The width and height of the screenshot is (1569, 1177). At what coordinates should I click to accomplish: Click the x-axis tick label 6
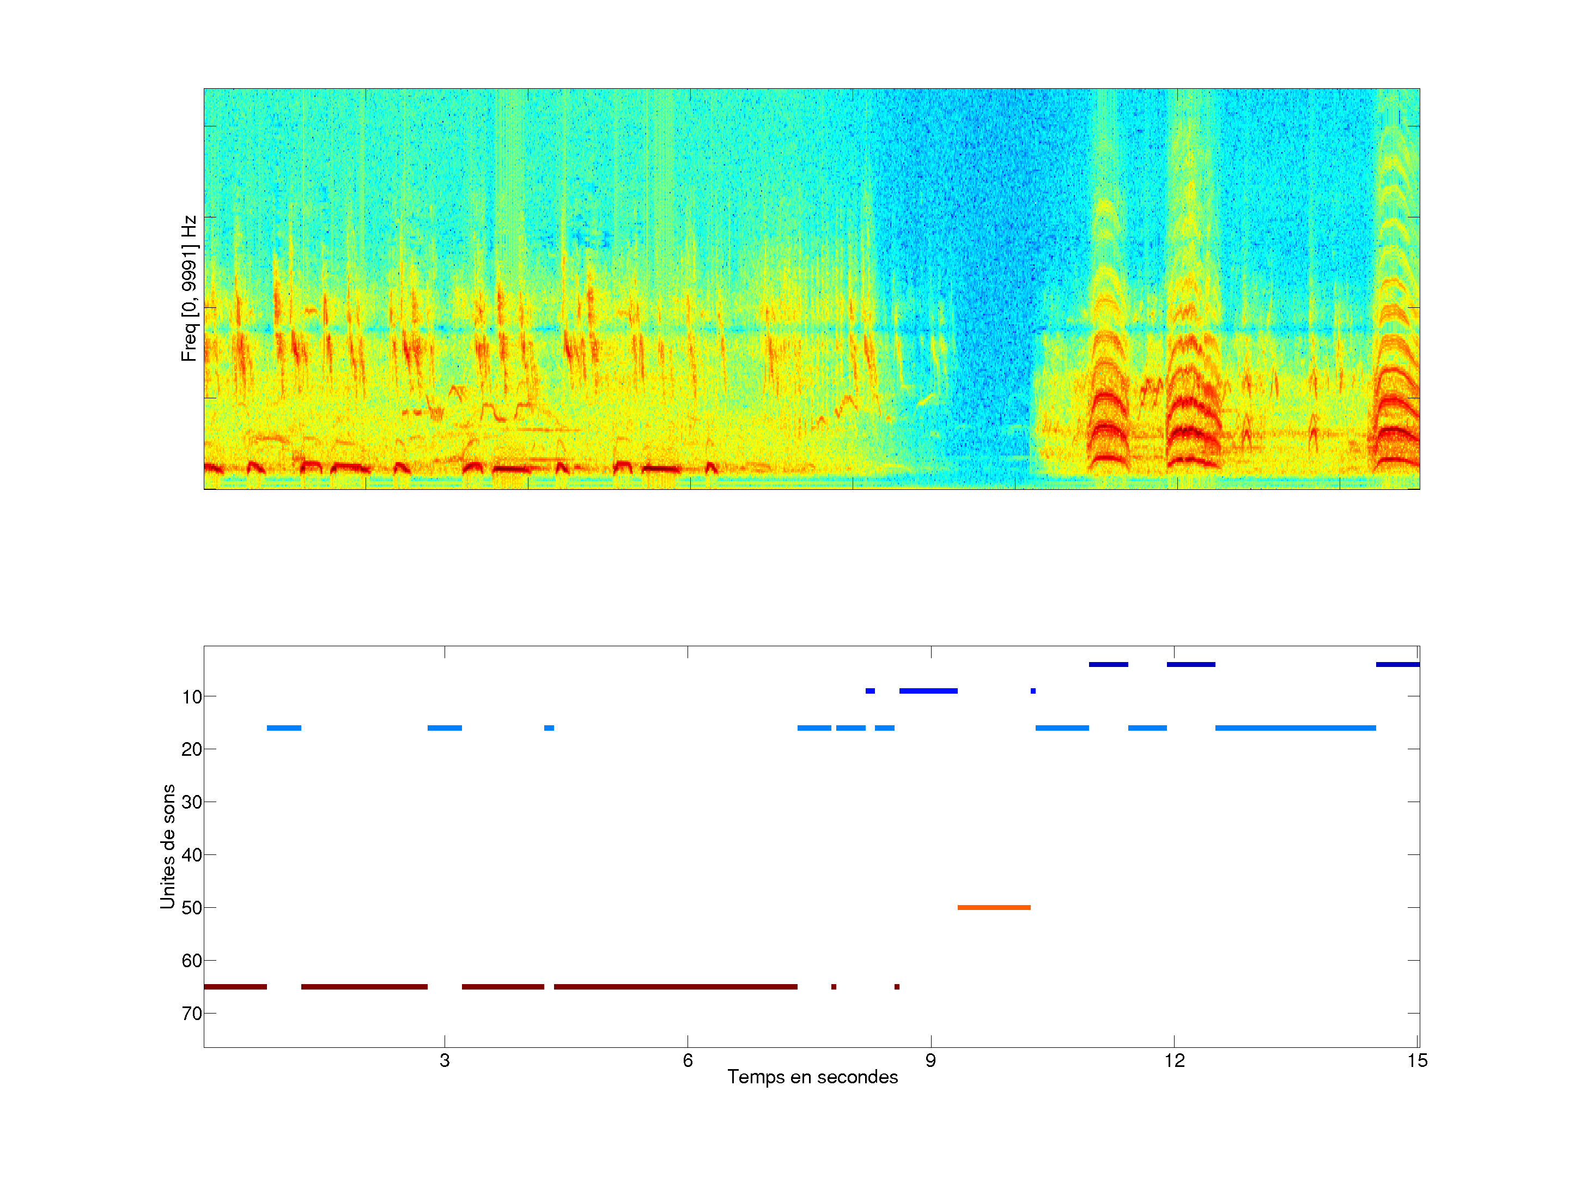coord(688,1060)
